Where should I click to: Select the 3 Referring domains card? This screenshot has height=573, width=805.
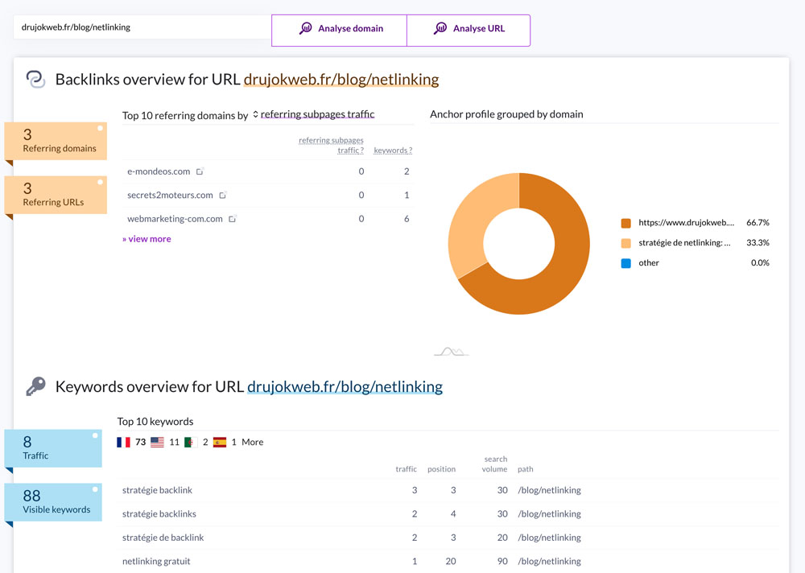[x=56, y=141]
